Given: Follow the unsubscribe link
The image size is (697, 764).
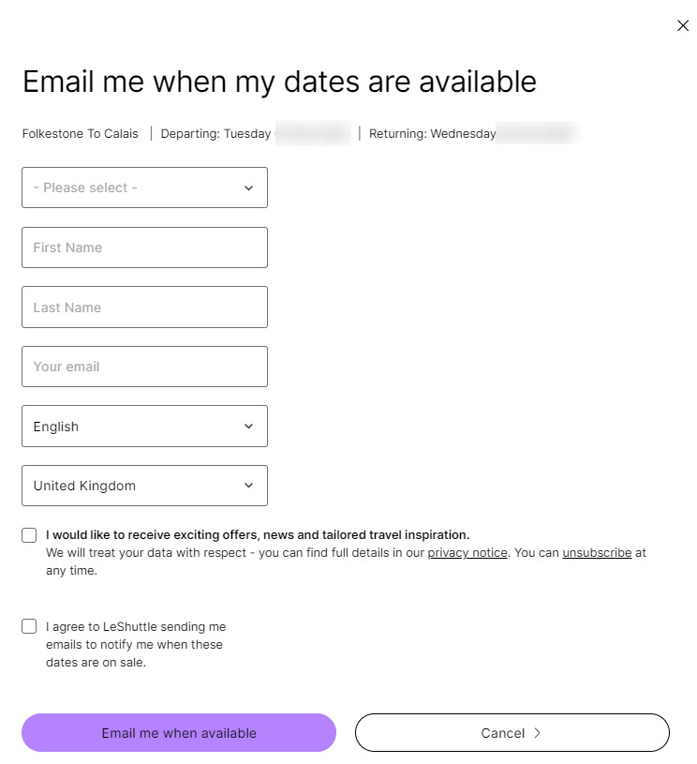Looking at the screenshot, I should point(597,553).
